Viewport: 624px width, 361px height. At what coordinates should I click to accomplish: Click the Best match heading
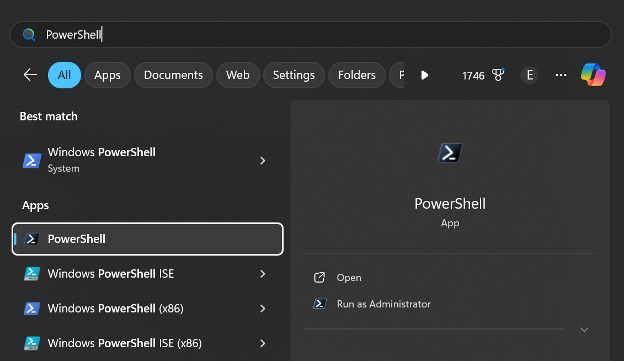49,116
